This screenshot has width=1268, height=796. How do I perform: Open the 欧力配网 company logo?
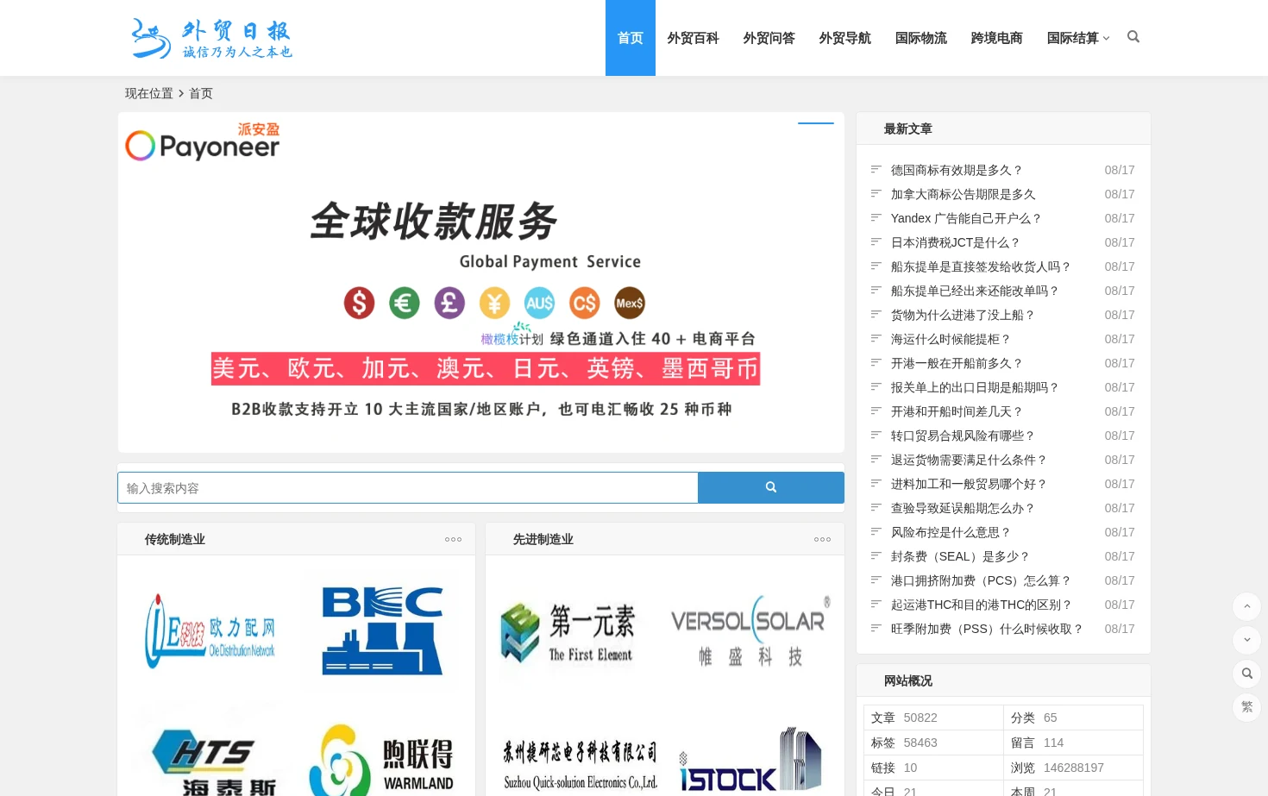point(210,631)
